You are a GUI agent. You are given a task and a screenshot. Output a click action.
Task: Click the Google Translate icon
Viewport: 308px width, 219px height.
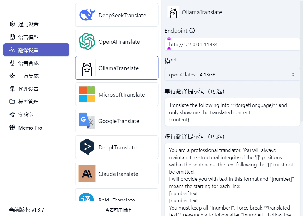87,121
